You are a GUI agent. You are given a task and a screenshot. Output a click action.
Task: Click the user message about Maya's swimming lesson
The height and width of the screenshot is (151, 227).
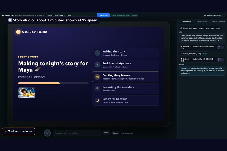click(x=202, y=38)
